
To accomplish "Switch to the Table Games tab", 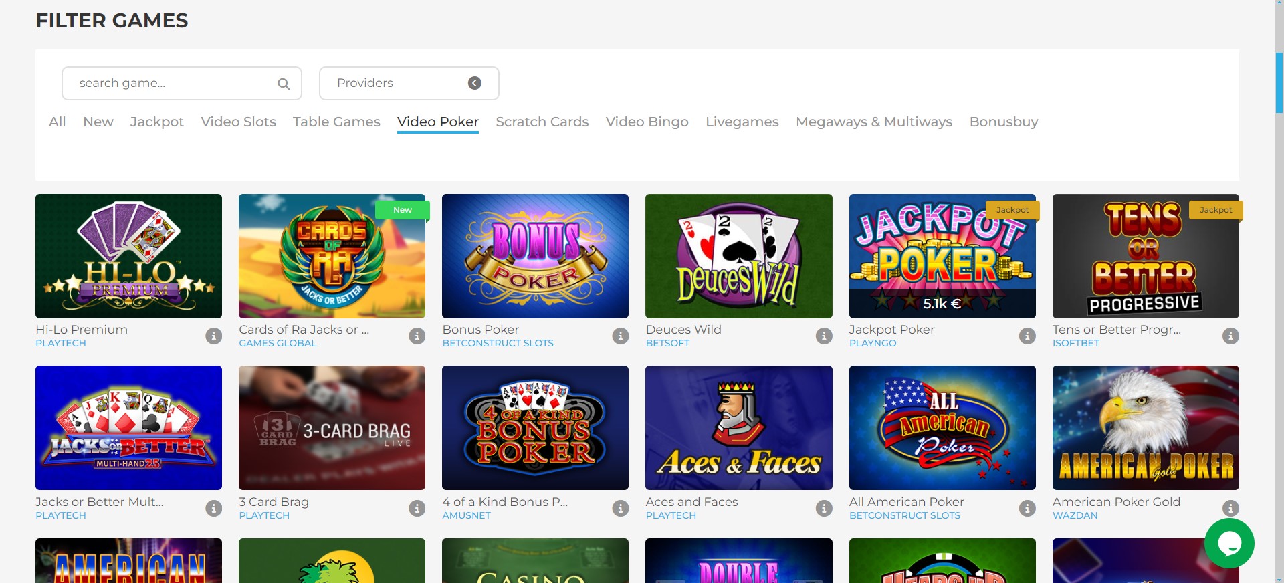I will (x=336, y=122).
